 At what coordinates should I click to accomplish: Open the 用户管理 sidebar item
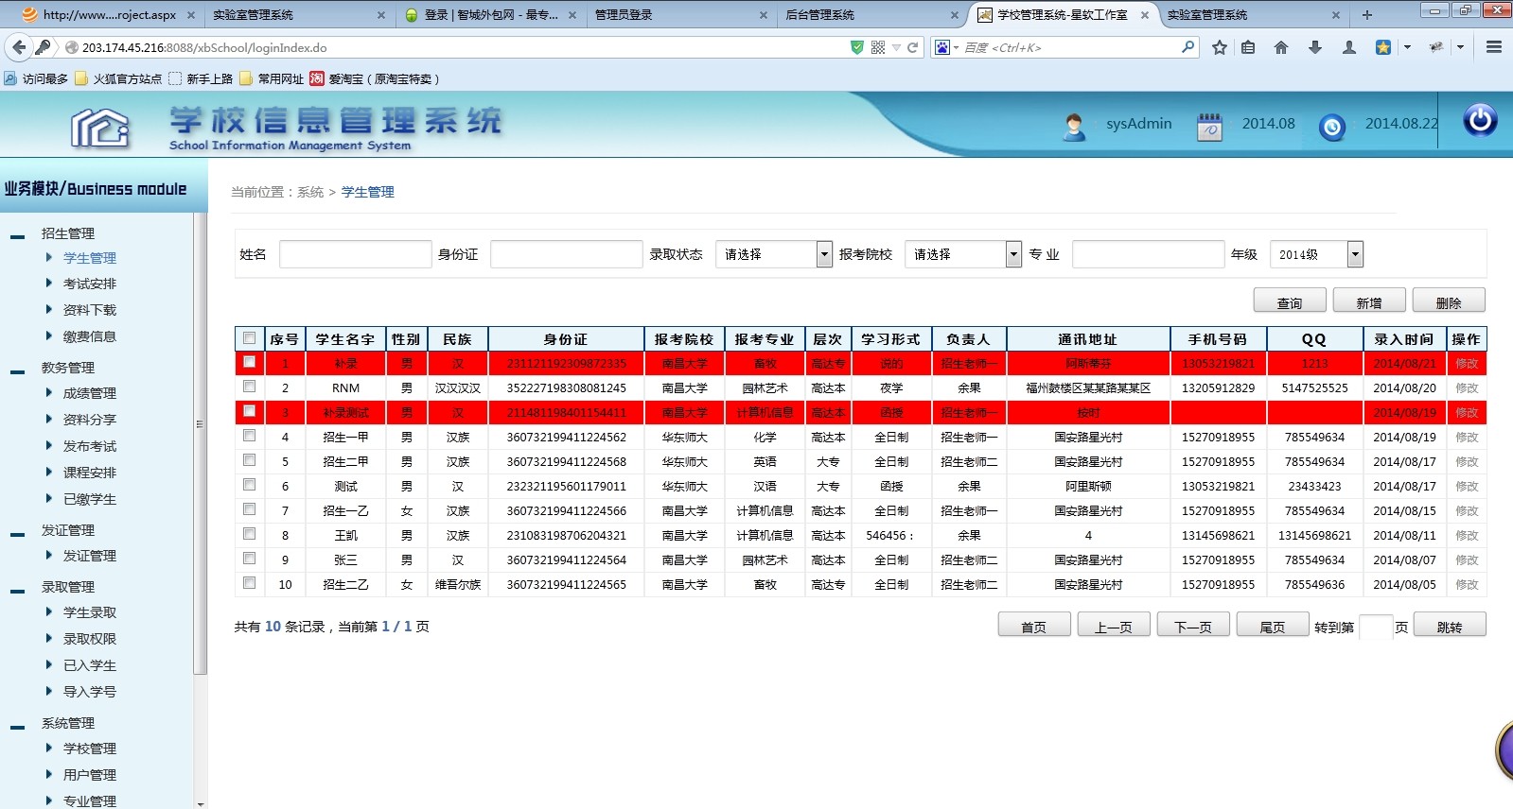coord(90,775)
